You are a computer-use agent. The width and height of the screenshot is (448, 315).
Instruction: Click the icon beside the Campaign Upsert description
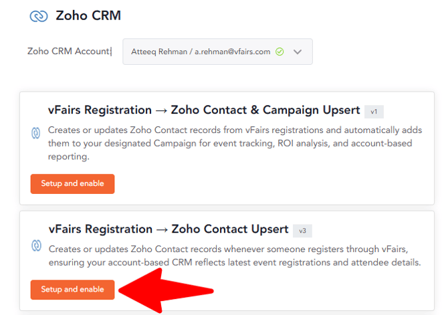37,132
